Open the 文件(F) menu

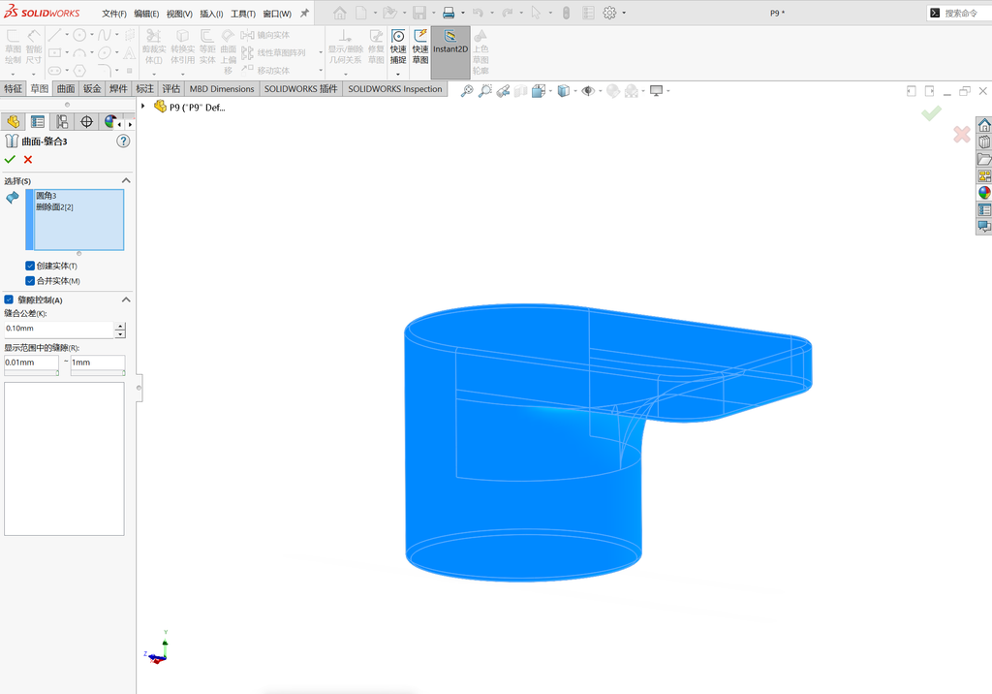[114, 14]
